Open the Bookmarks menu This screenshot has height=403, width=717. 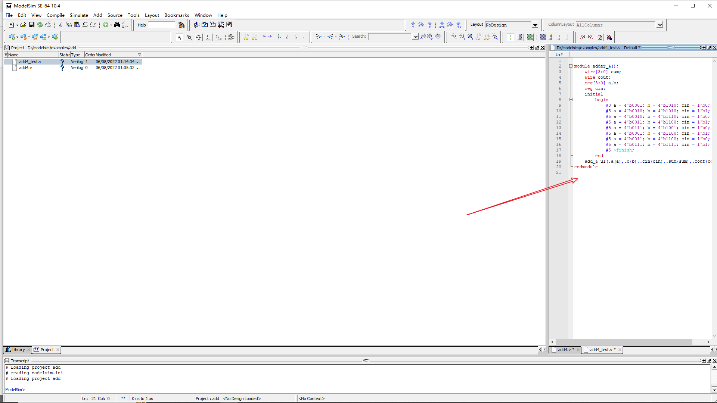point(177,15)
